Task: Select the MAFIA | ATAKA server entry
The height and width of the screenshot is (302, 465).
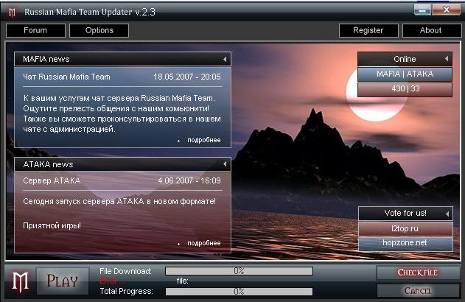Action: [x=405, y=74]
